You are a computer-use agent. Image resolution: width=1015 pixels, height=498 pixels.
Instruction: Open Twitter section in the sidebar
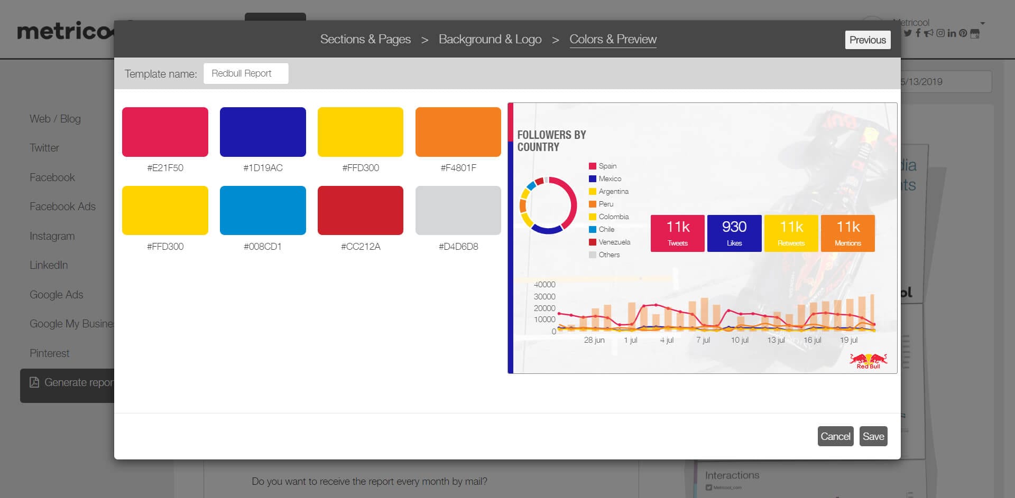pos(44,148)
